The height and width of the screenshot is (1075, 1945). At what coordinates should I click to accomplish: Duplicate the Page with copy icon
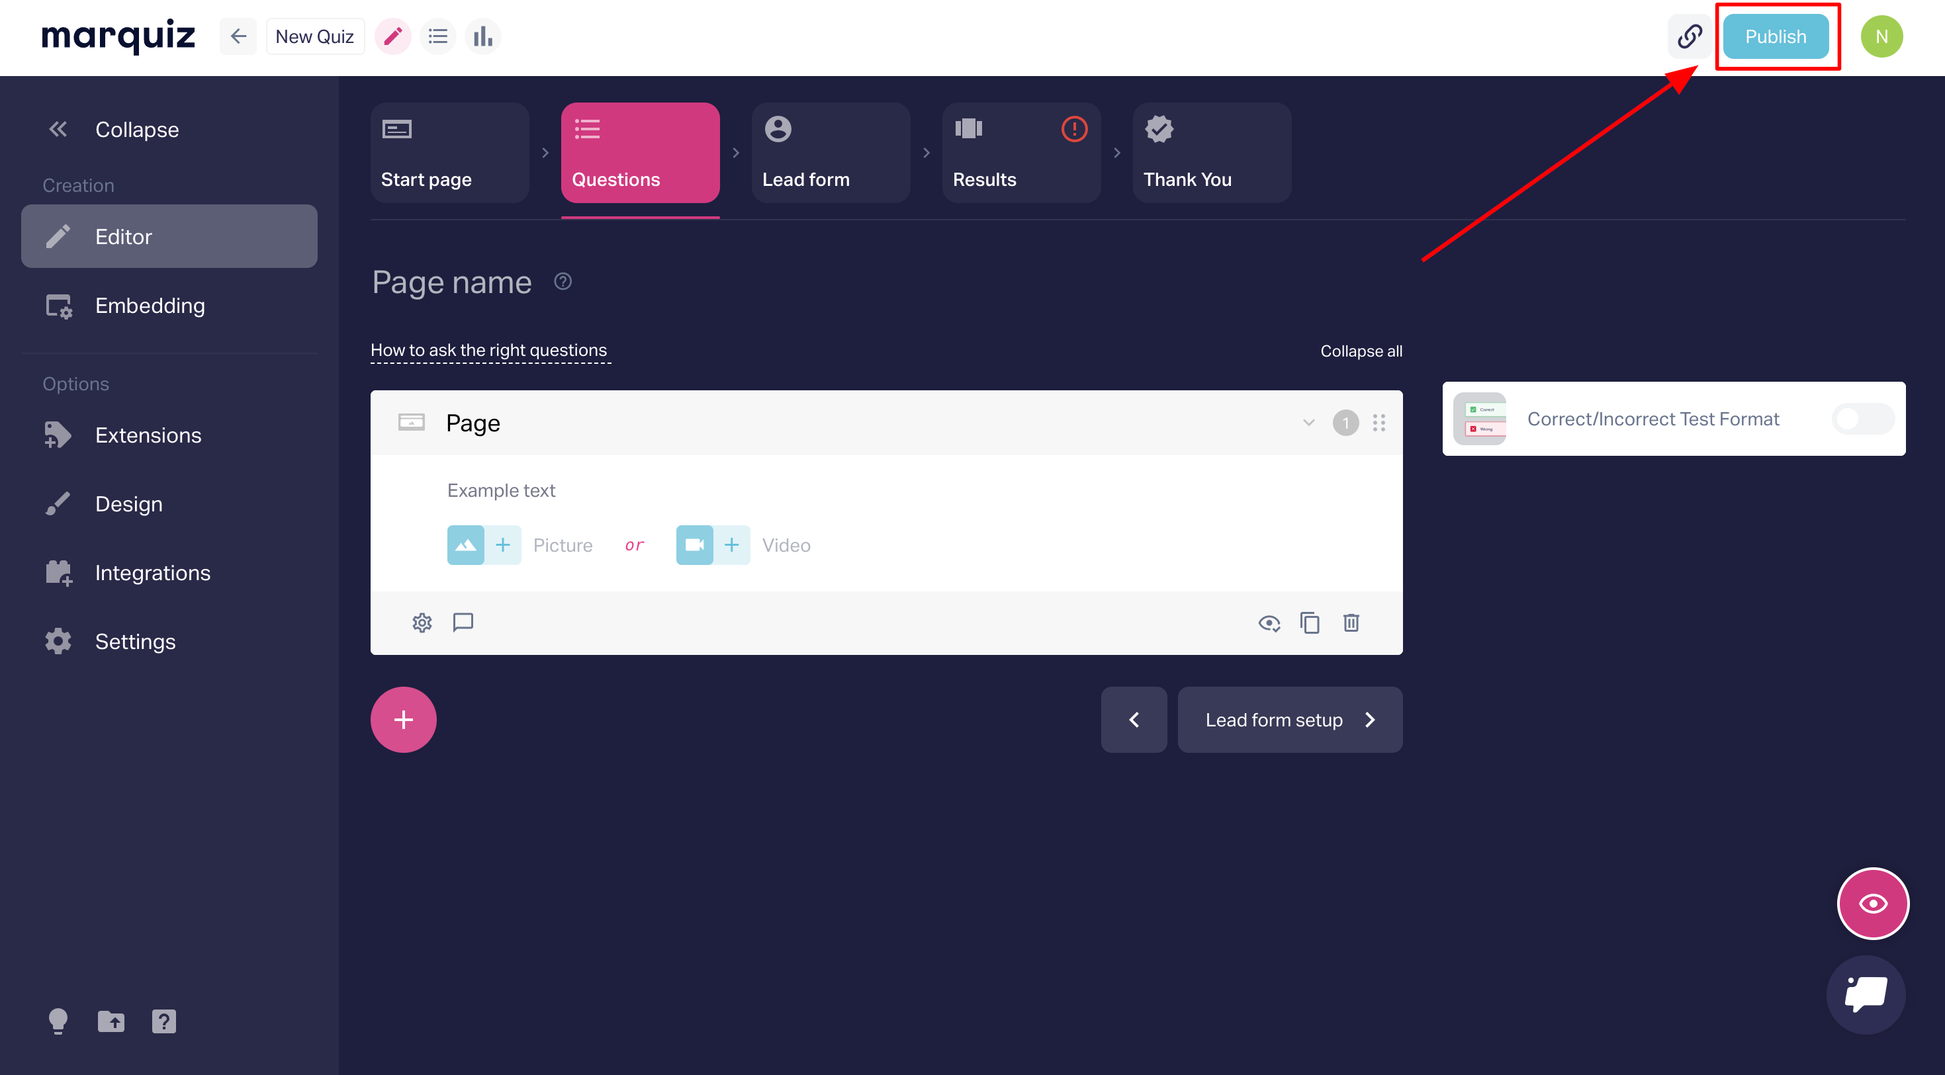pos(1310,623)
